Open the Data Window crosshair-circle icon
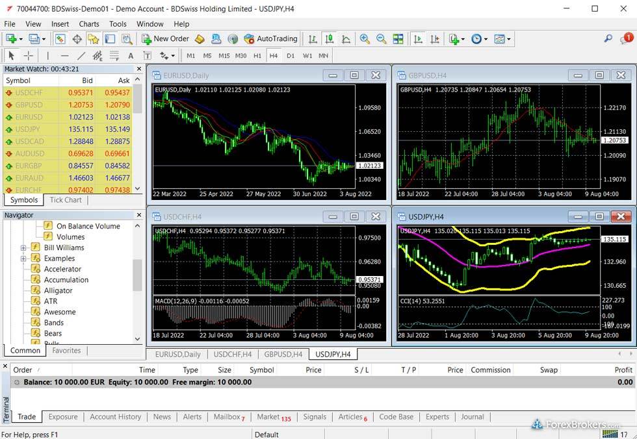The width and height of the screenshot is (637, 439). coord(77,39)
